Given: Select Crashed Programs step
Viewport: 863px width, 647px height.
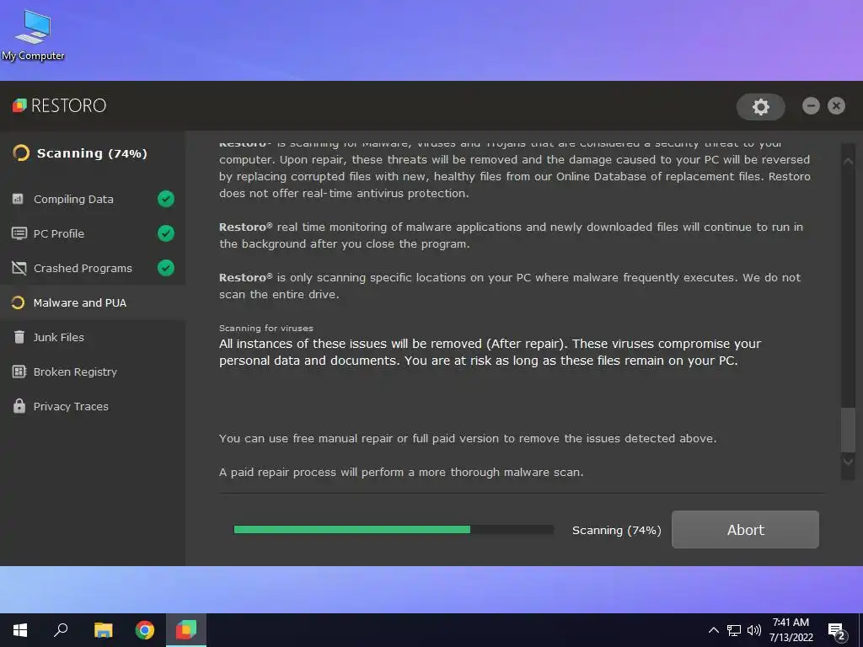Looking at the screenshot, I should [93, 268].
